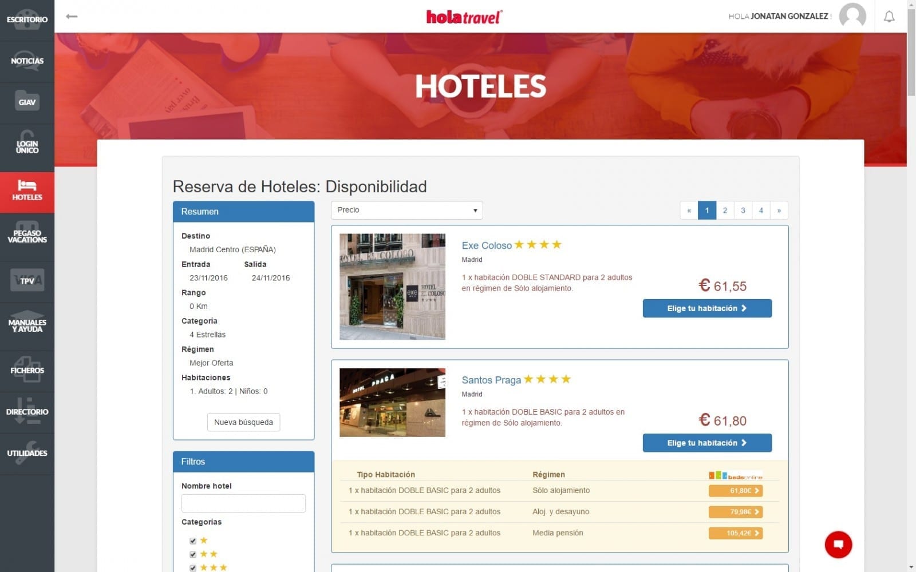Click the € 61,80 price
Viewport: 916px width, 572px height.
[722, 420]
